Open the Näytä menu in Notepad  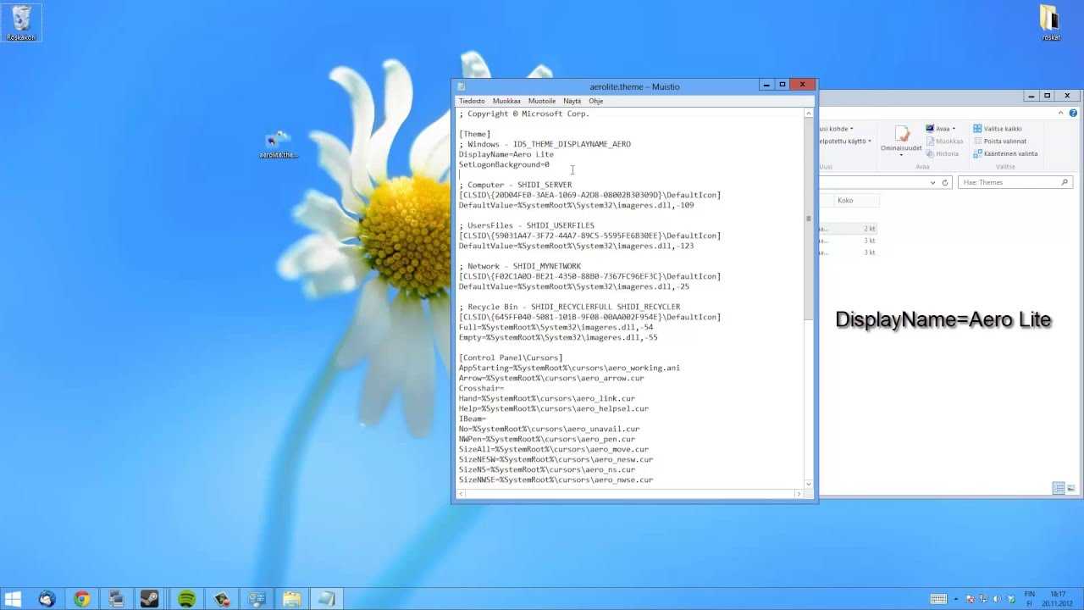pyautogui.click(x=572, y=101)
